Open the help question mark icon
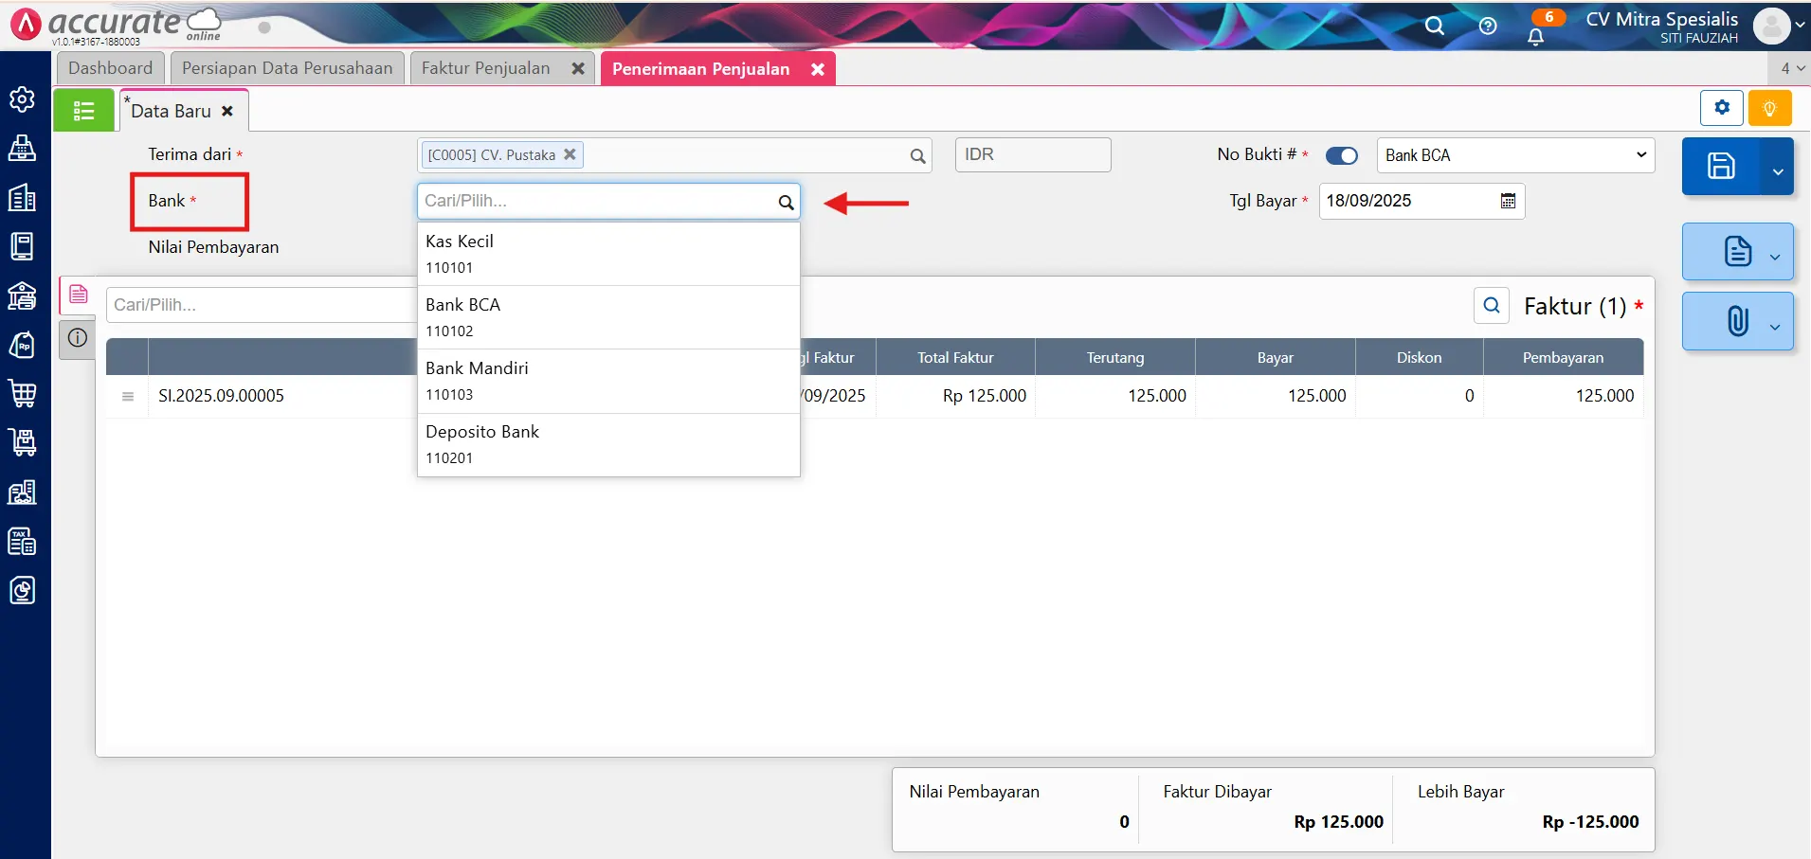1811x859 pixels. click(1488, 26)
